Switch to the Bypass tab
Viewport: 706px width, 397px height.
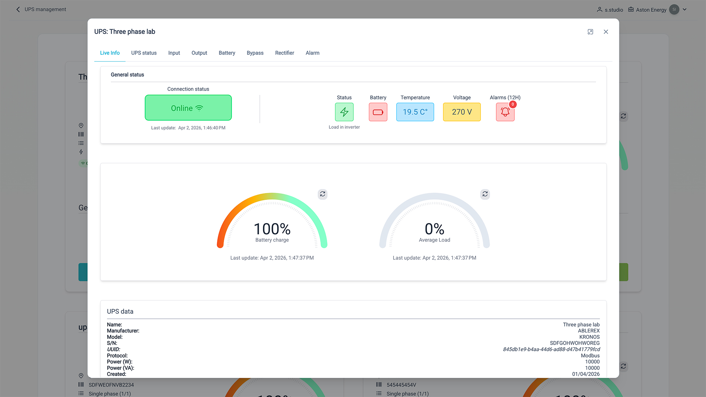(255, 53)
